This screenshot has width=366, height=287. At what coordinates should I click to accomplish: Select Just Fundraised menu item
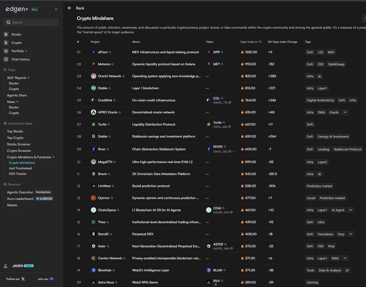(x=20, y=168)
